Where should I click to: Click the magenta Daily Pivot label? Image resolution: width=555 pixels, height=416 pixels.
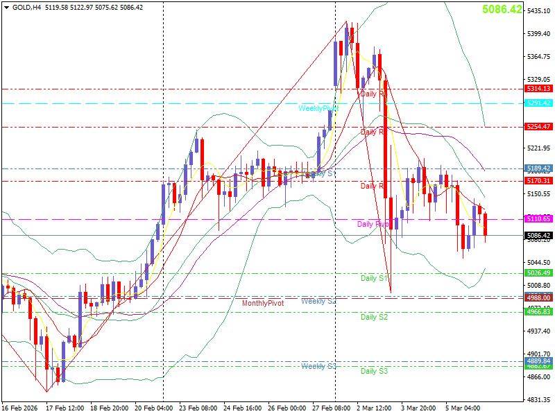373,225
